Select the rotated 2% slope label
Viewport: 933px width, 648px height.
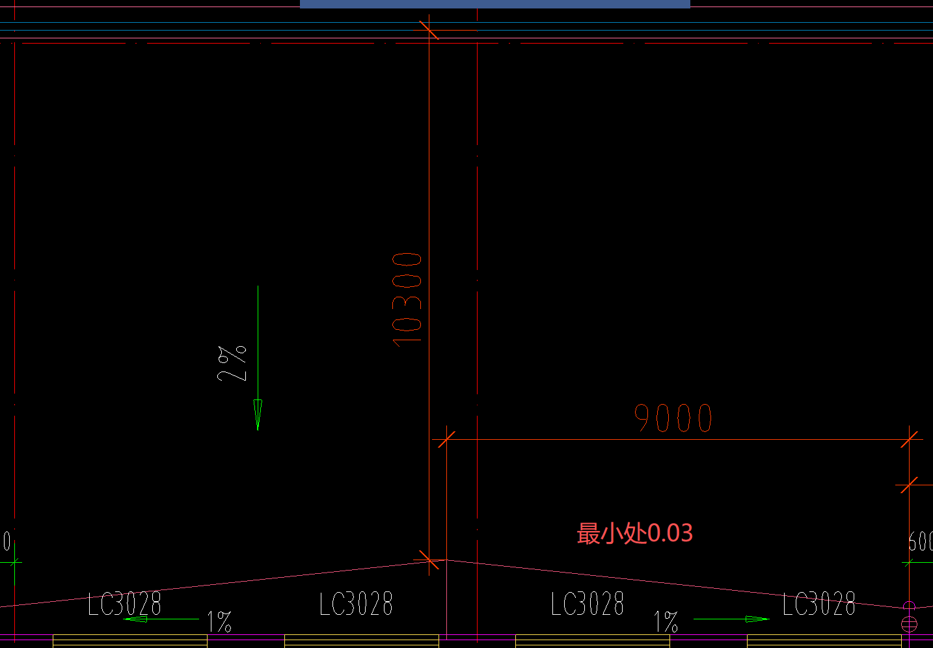[x=232, y=363]
